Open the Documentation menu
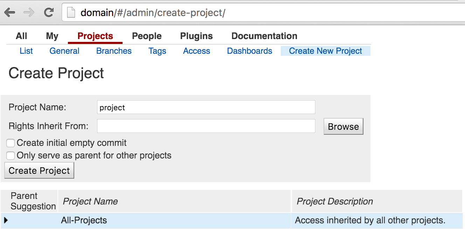The image size is (465, 231). pos(264,36)
